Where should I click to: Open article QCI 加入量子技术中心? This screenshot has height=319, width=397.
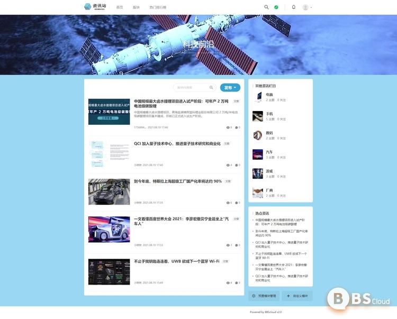click(x=177, y=144)
